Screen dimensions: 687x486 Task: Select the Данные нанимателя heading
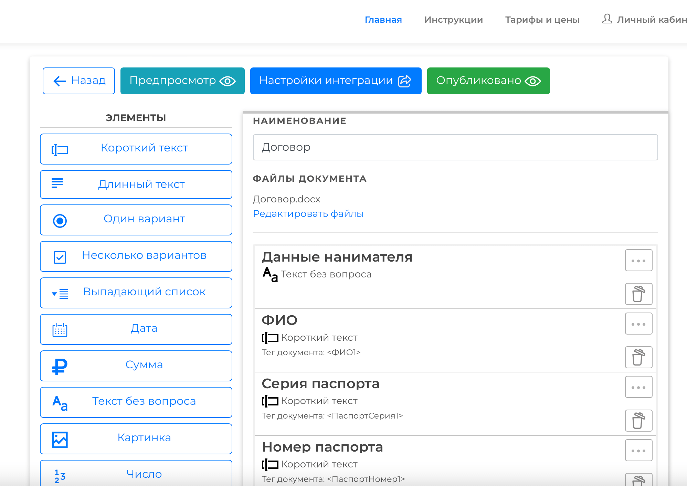[x=337, y=257]
